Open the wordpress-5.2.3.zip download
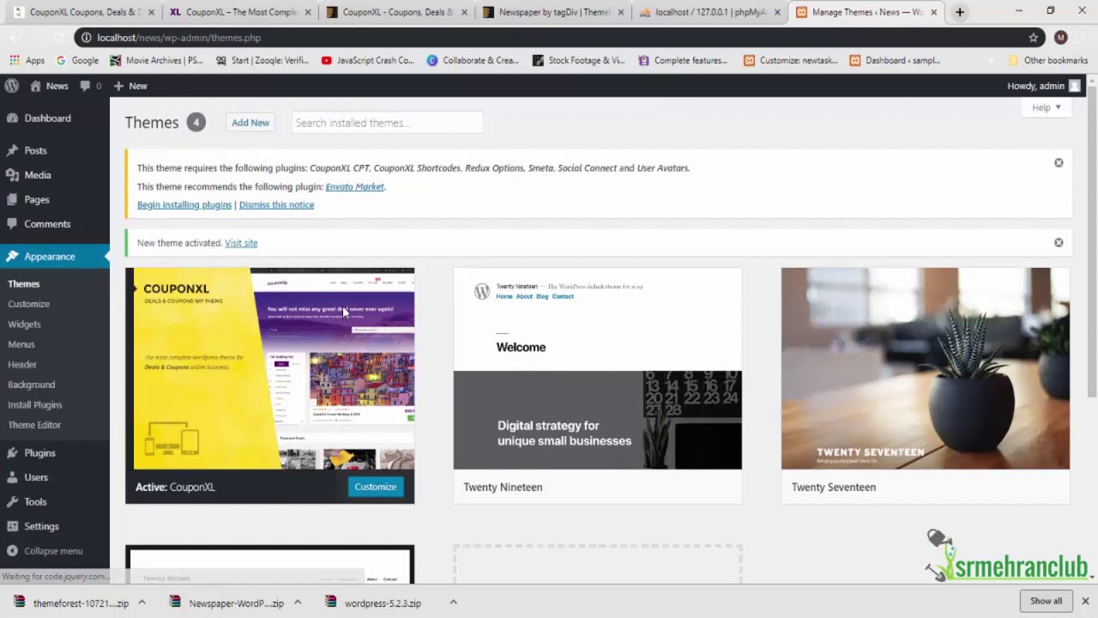 373,603
